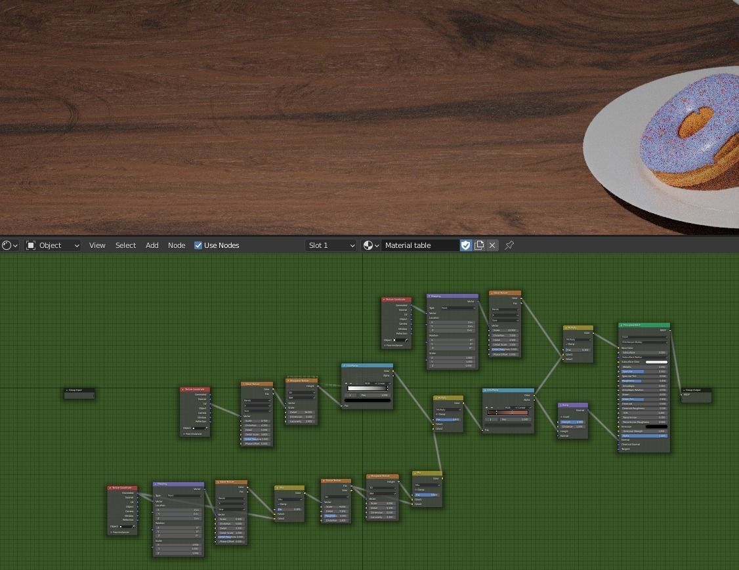Click the Normal output socket on Bump node

click(588, 411)
